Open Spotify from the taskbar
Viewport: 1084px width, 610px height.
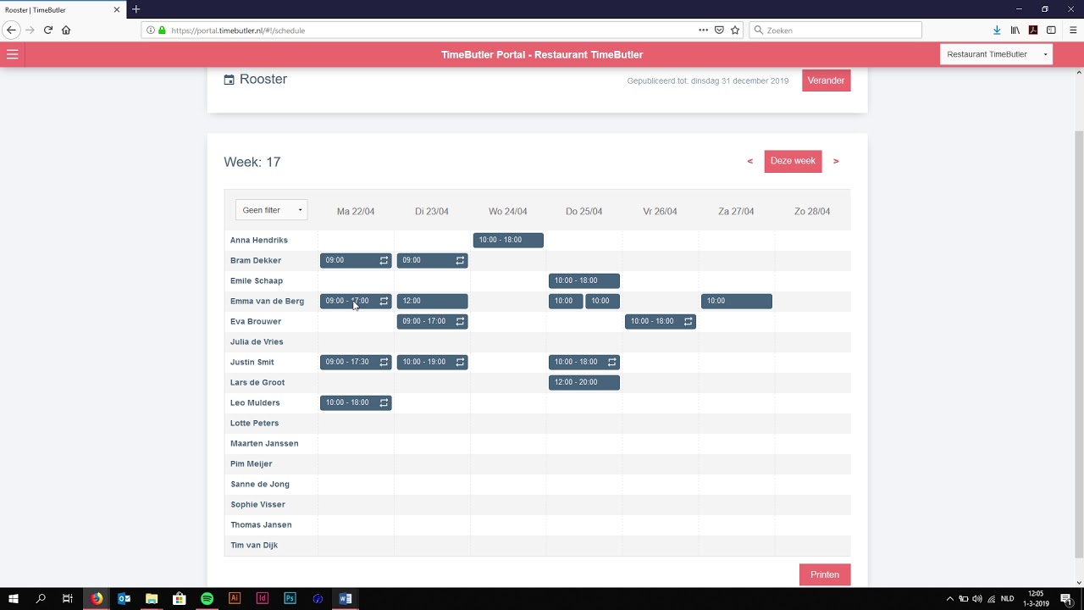(x=207, y=598)
